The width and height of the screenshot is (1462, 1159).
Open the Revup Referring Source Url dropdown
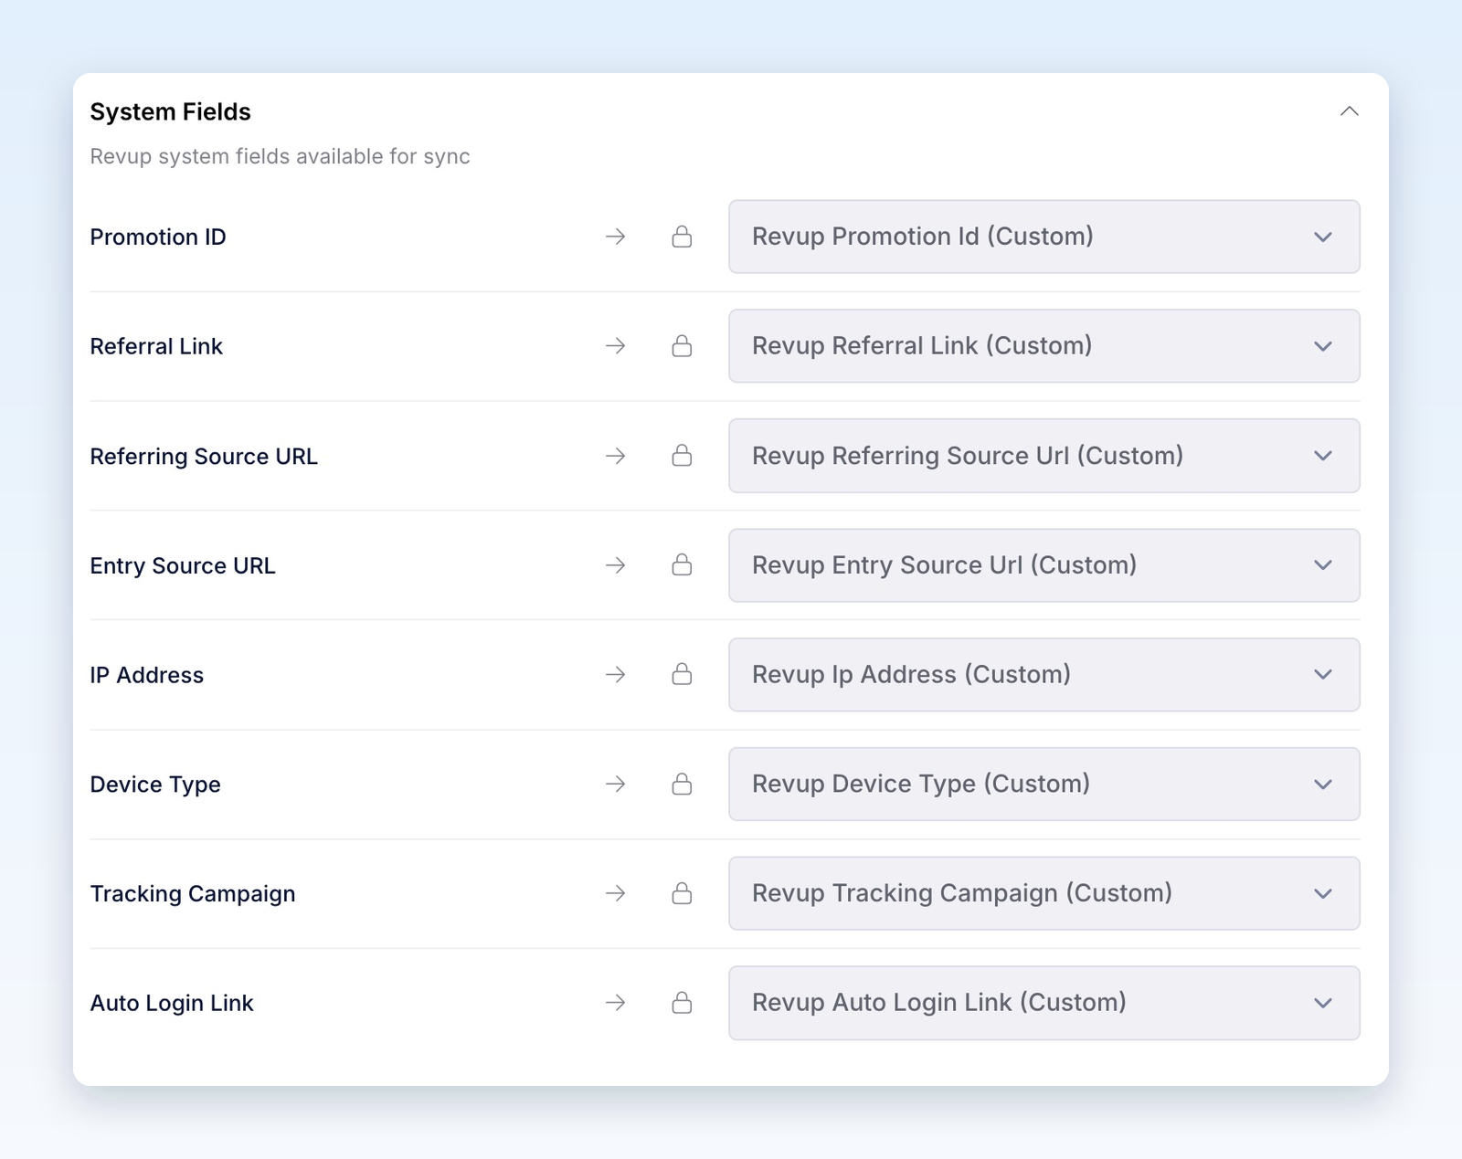coord(1044,456)
